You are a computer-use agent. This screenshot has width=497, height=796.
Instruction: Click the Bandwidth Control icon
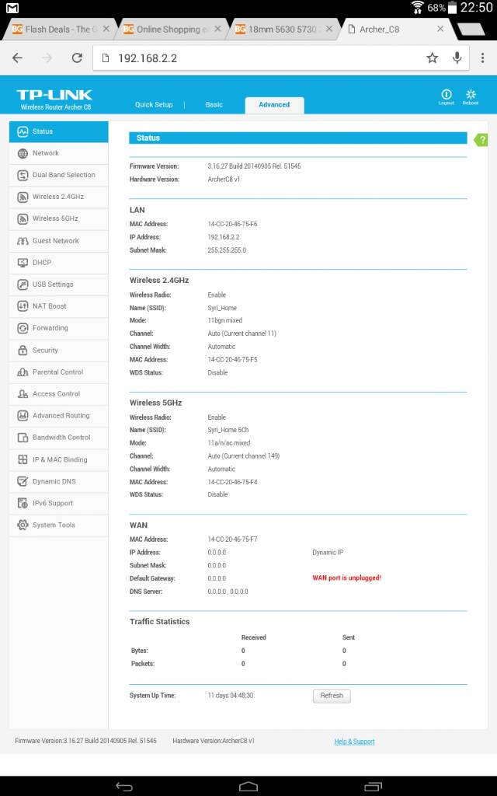coord(23,438)
